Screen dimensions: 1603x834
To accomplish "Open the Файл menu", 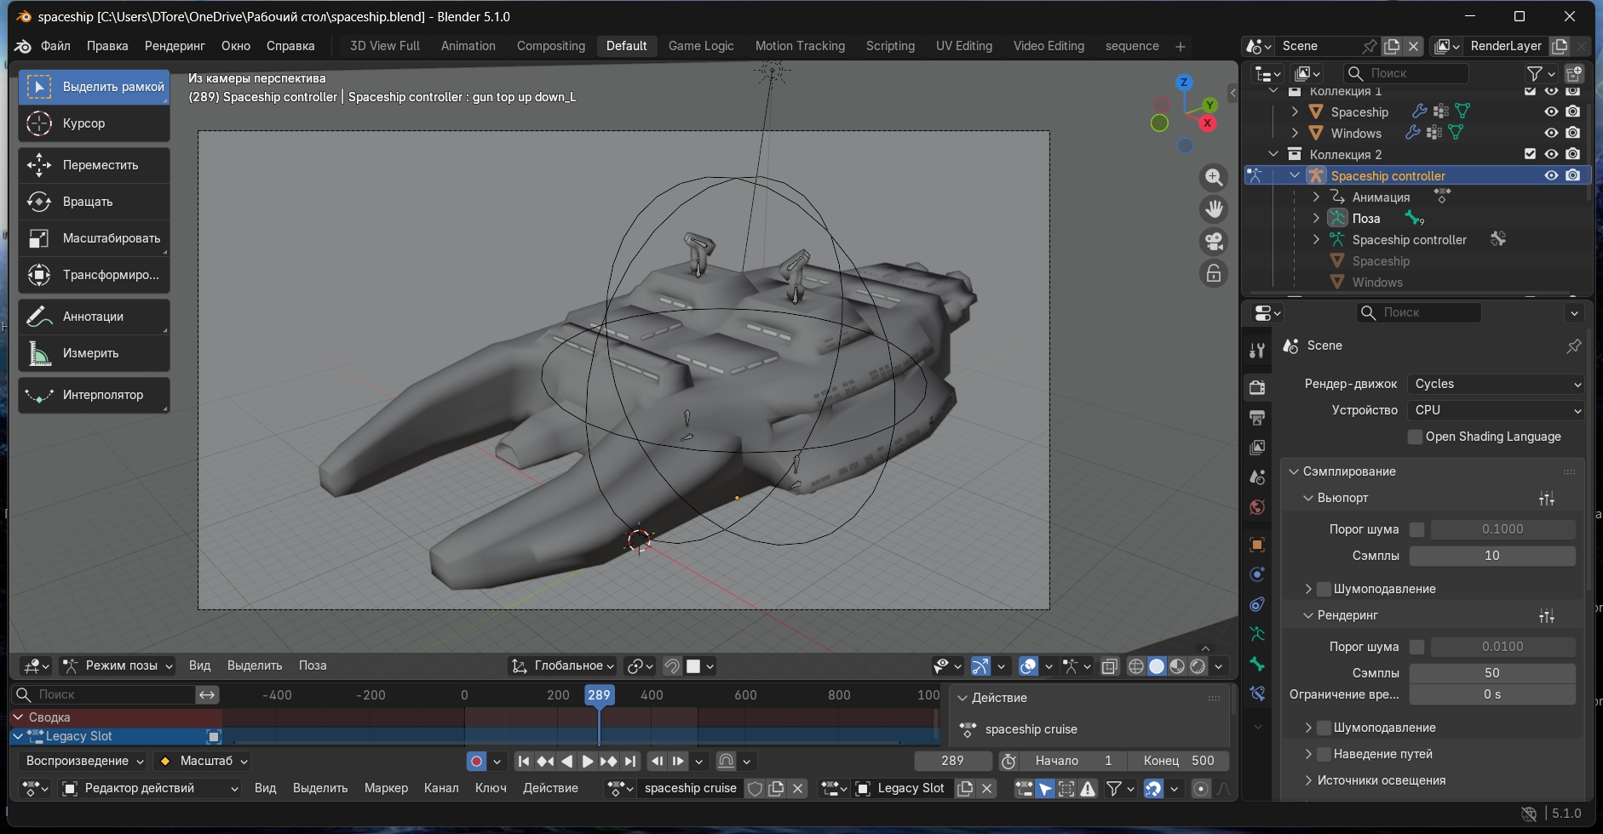I will pyautogui.click(x=55, y=46).
